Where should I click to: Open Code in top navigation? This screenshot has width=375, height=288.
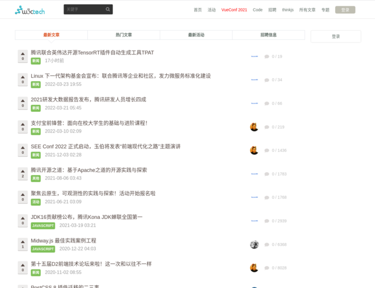tap(257, 10)
